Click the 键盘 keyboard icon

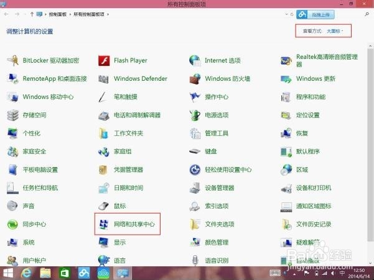(x=195, y=151)
